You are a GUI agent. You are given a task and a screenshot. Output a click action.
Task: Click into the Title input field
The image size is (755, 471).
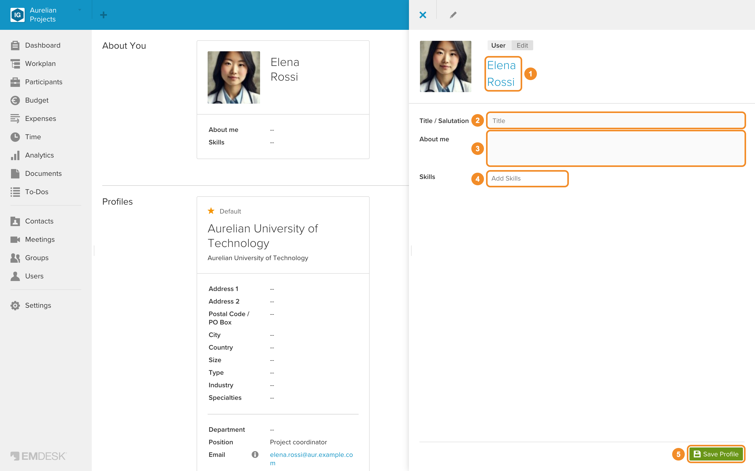[616, 121]
